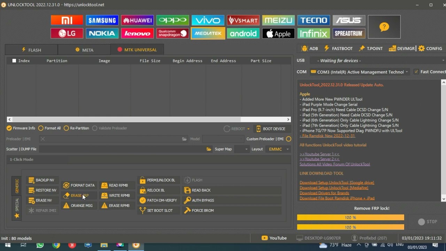Screen dimensions: 446x251
Task: Toggle the Index header checkbox
Action: (14, 61)
